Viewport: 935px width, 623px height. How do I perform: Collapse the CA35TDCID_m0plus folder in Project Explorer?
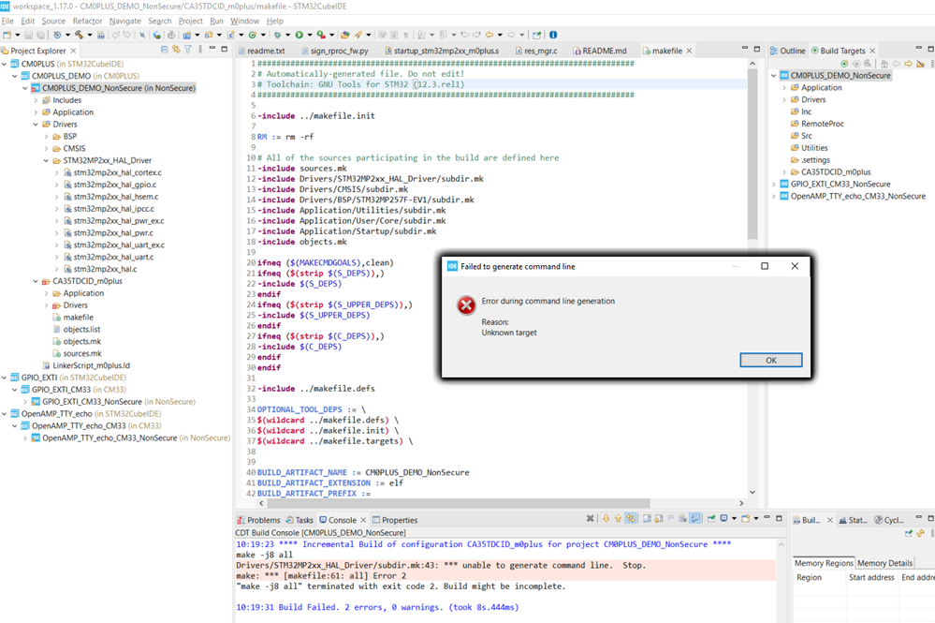(x=36, y=281)
